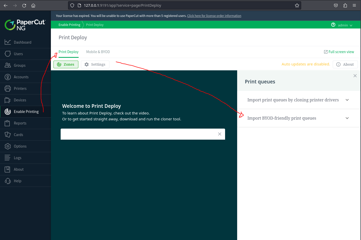The width and height of the screenshot is (361, 240).
Task: Click the Devices icon in sidebar
Action: click(x=8, y=100)
